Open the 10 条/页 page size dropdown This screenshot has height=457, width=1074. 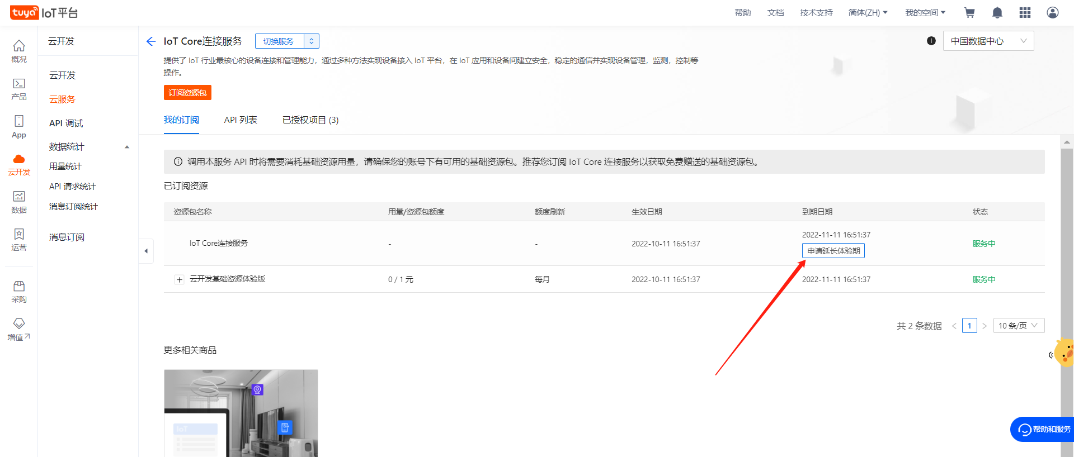pos(1019,326)
